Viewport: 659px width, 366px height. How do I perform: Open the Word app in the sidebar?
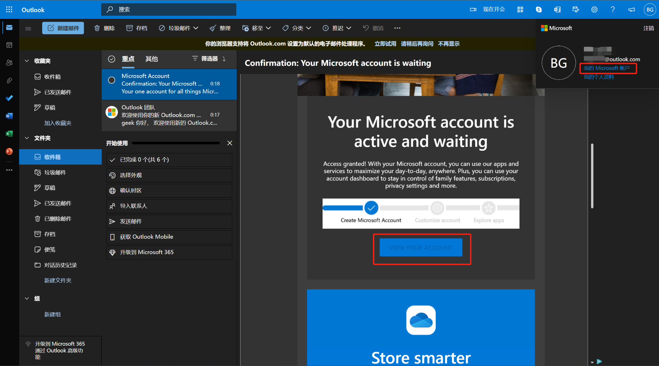pyautogui.click(x=9, y=116)
